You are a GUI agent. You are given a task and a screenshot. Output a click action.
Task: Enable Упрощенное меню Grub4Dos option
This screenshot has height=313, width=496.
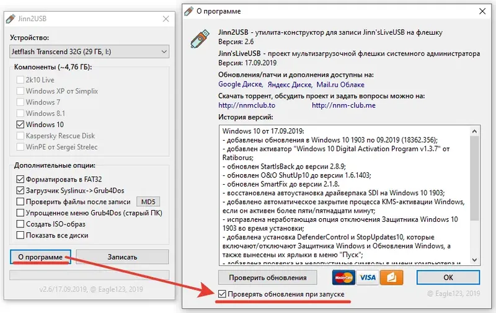[x=20, y=213]
